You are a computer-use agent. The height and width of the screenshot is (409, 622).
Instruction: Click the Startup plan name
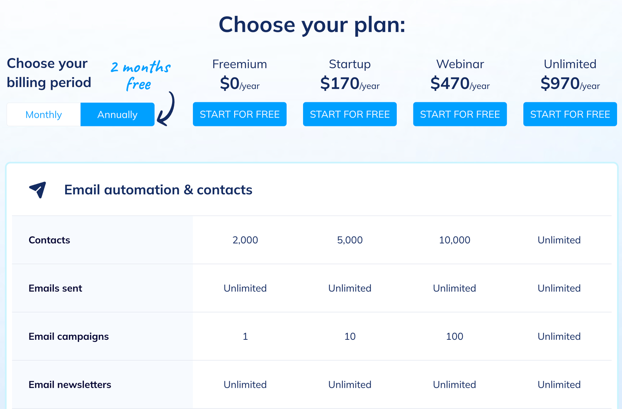click(x=350, y=64)
